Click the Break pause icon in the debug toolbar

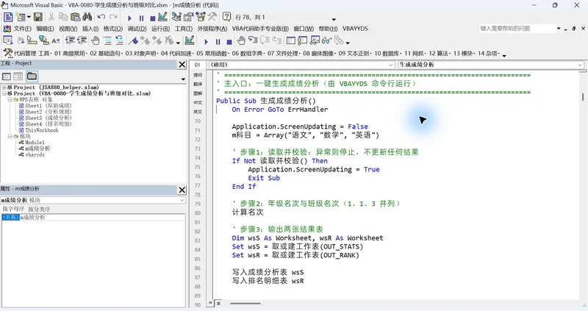(218, 42)
